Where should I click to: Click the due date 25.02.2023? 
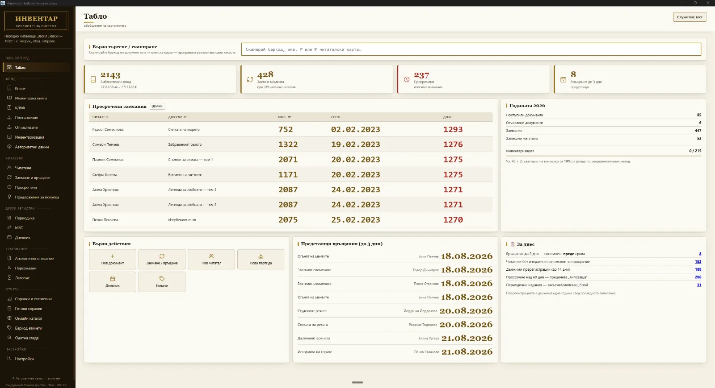(x=356, y=220)
